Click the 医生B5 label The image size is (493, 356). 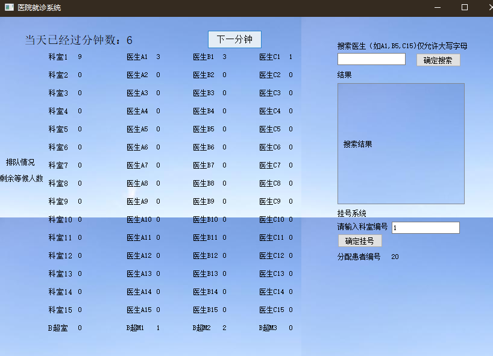[x=204, y=129]
